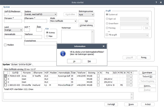Click the Avbryt button
Screen dimensions: 164x109
point(148,104)
